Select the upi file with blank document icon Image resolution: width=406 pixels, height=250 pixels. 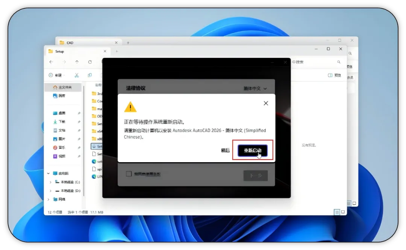(x=97, y=169)
